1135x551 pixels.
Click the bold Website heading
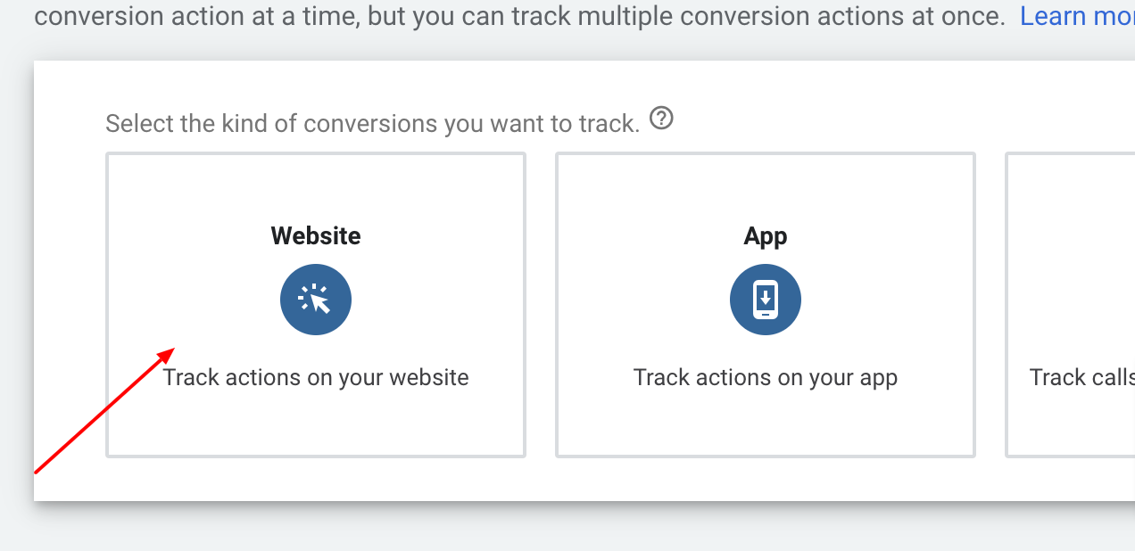point(316,236)
